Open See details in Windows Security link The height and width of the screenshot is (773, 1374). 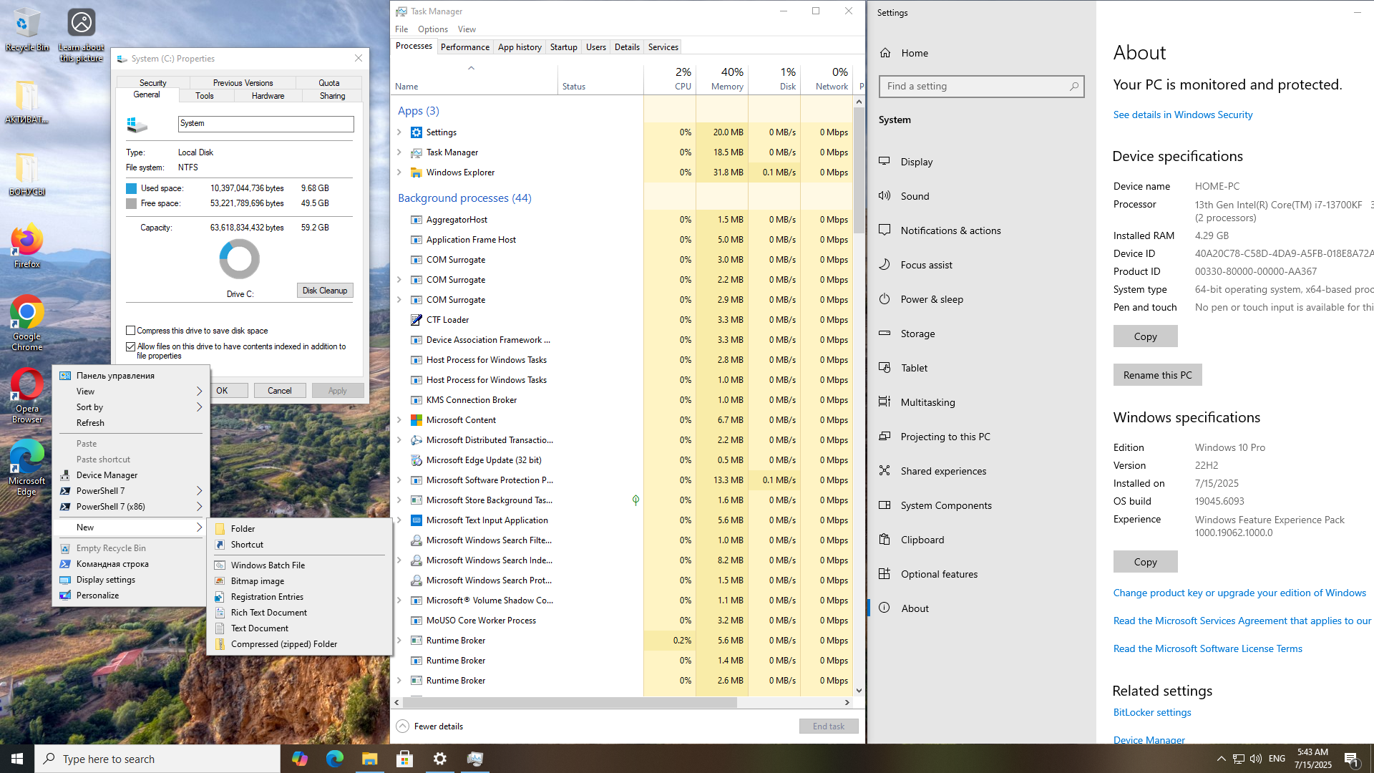coord(1182,115)
